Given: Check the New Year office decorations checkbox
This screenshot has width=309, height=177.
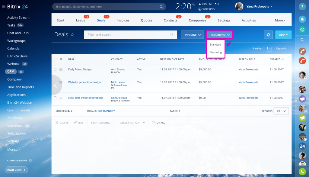Looking at the screenshot, I should pos(55,98).
